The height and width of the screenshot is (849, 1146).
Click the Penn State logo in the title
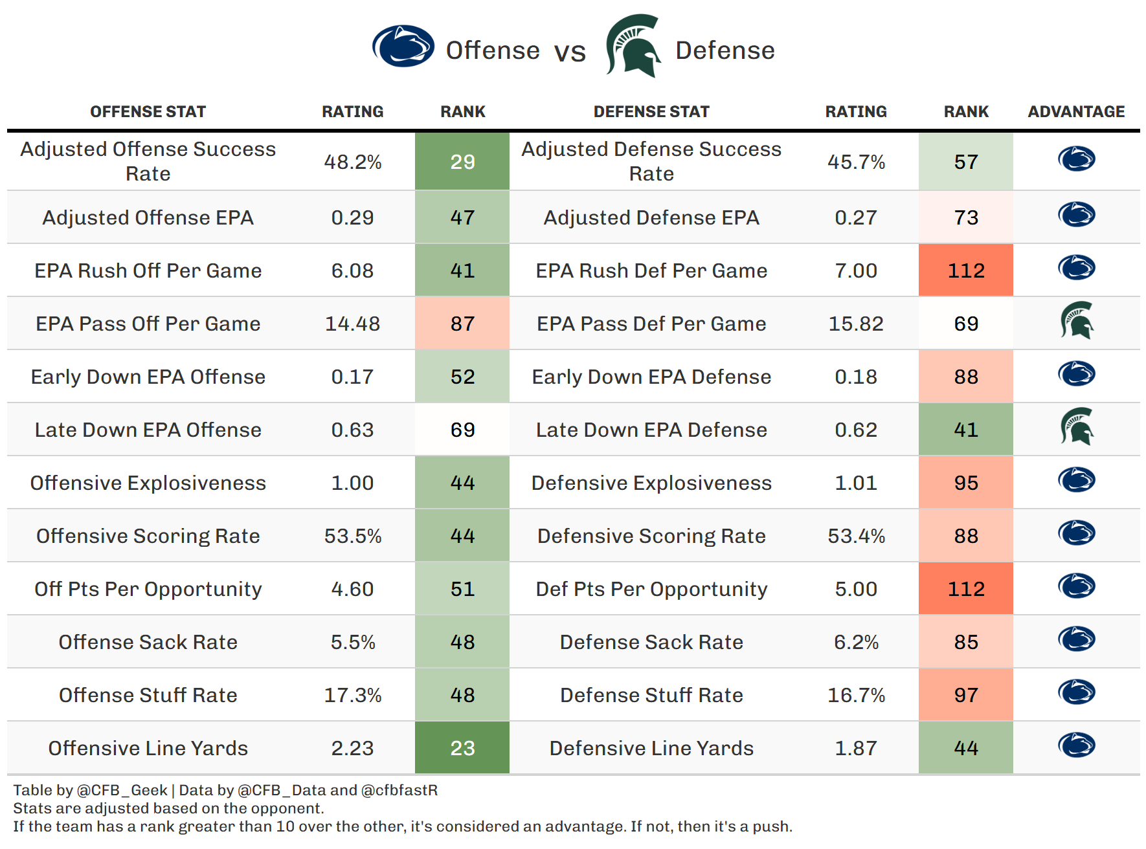tap(403, 47)
